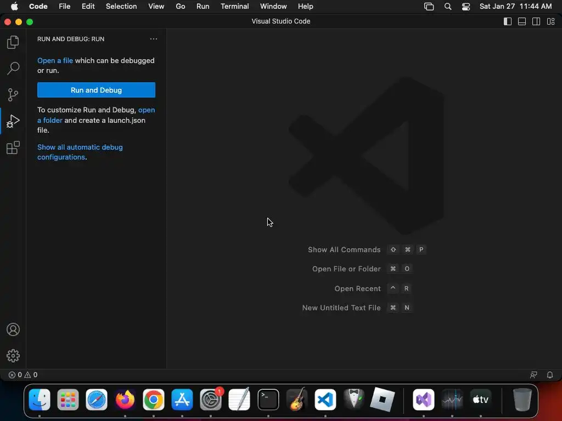Open Roblox from the Dock
This screenshot has width=562, height=421.
(x=383, y=399)
